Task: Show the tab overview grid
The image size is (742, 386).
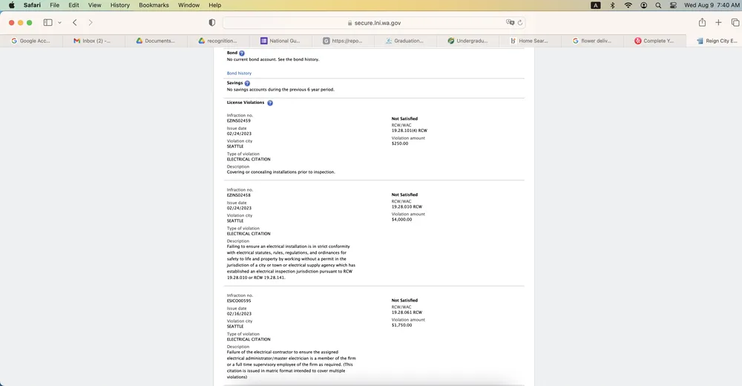Action: pos(734,23)
